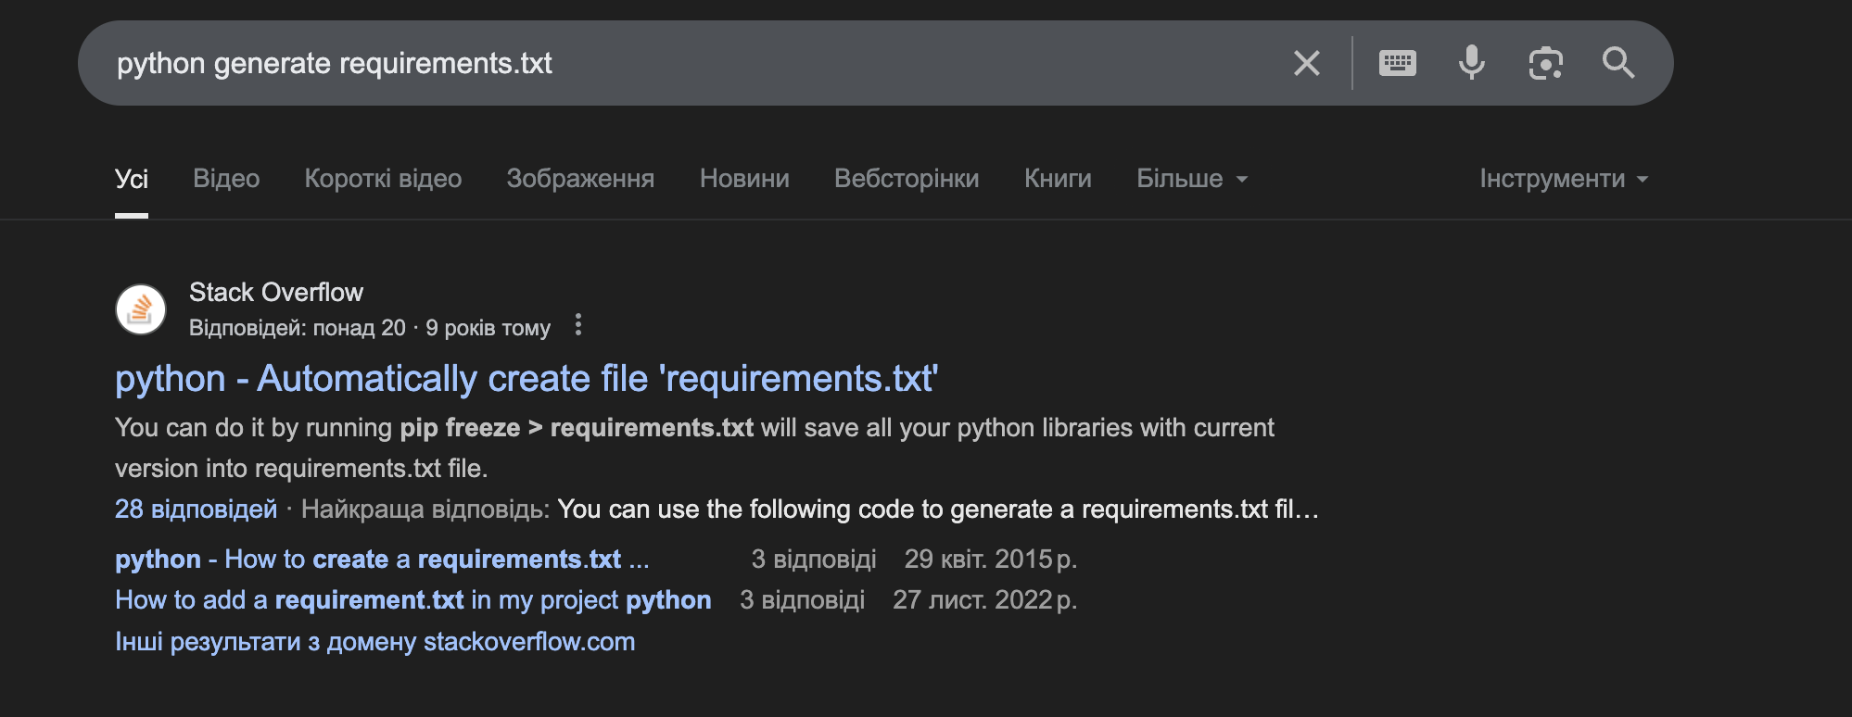
Task: Click the 'Найкраща відповідь' snippet text
Action: click(x=425, y=509)
